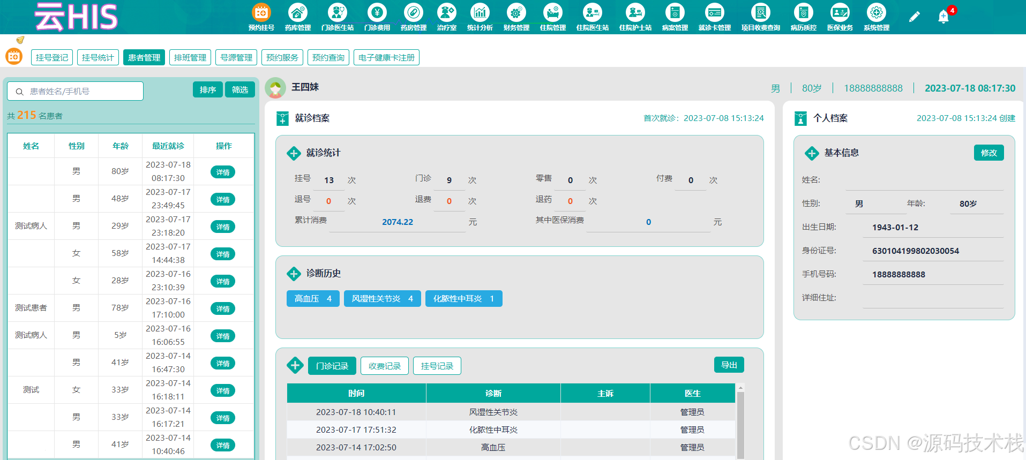
Task: Open the 门诊医生站 module icon
Action: [338, 12]
